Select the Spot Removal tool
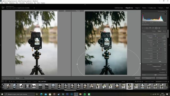Image resolution: width=170 pixels, height=96 pixels. pyautogui.click(x=147, y=28)
